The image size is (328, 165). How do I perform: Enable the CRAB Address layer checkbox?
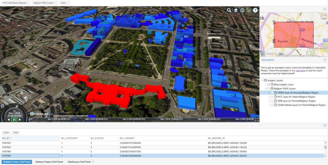coord(272,105)
